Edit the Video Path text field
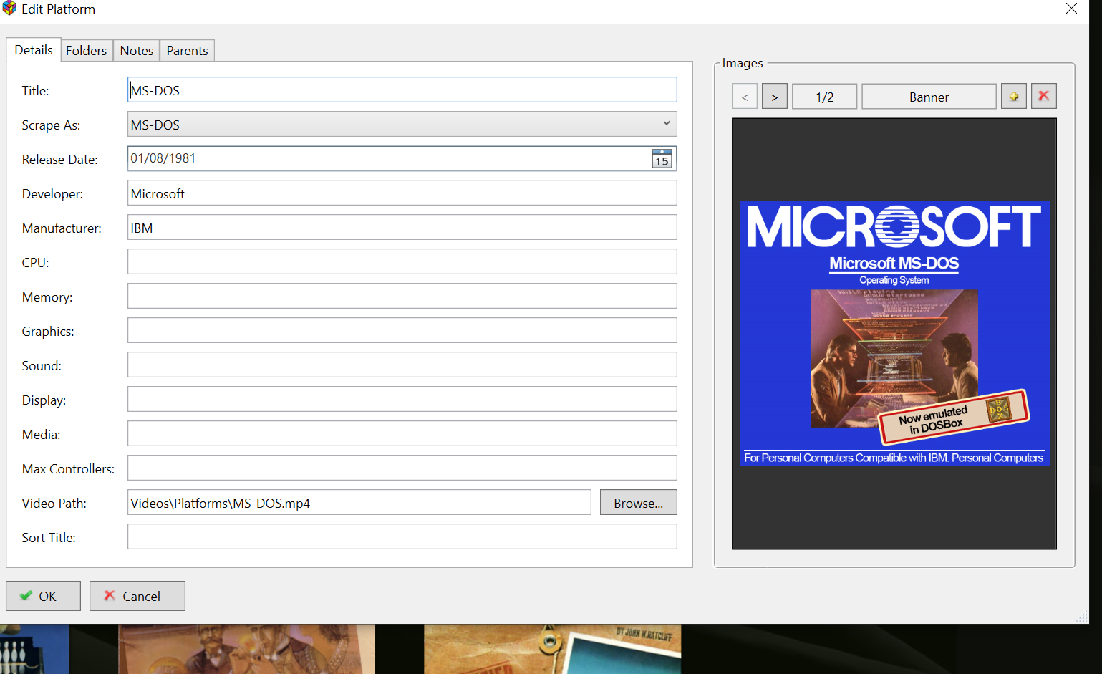This screenshot has width=1102, height=674. pos(359,502)
